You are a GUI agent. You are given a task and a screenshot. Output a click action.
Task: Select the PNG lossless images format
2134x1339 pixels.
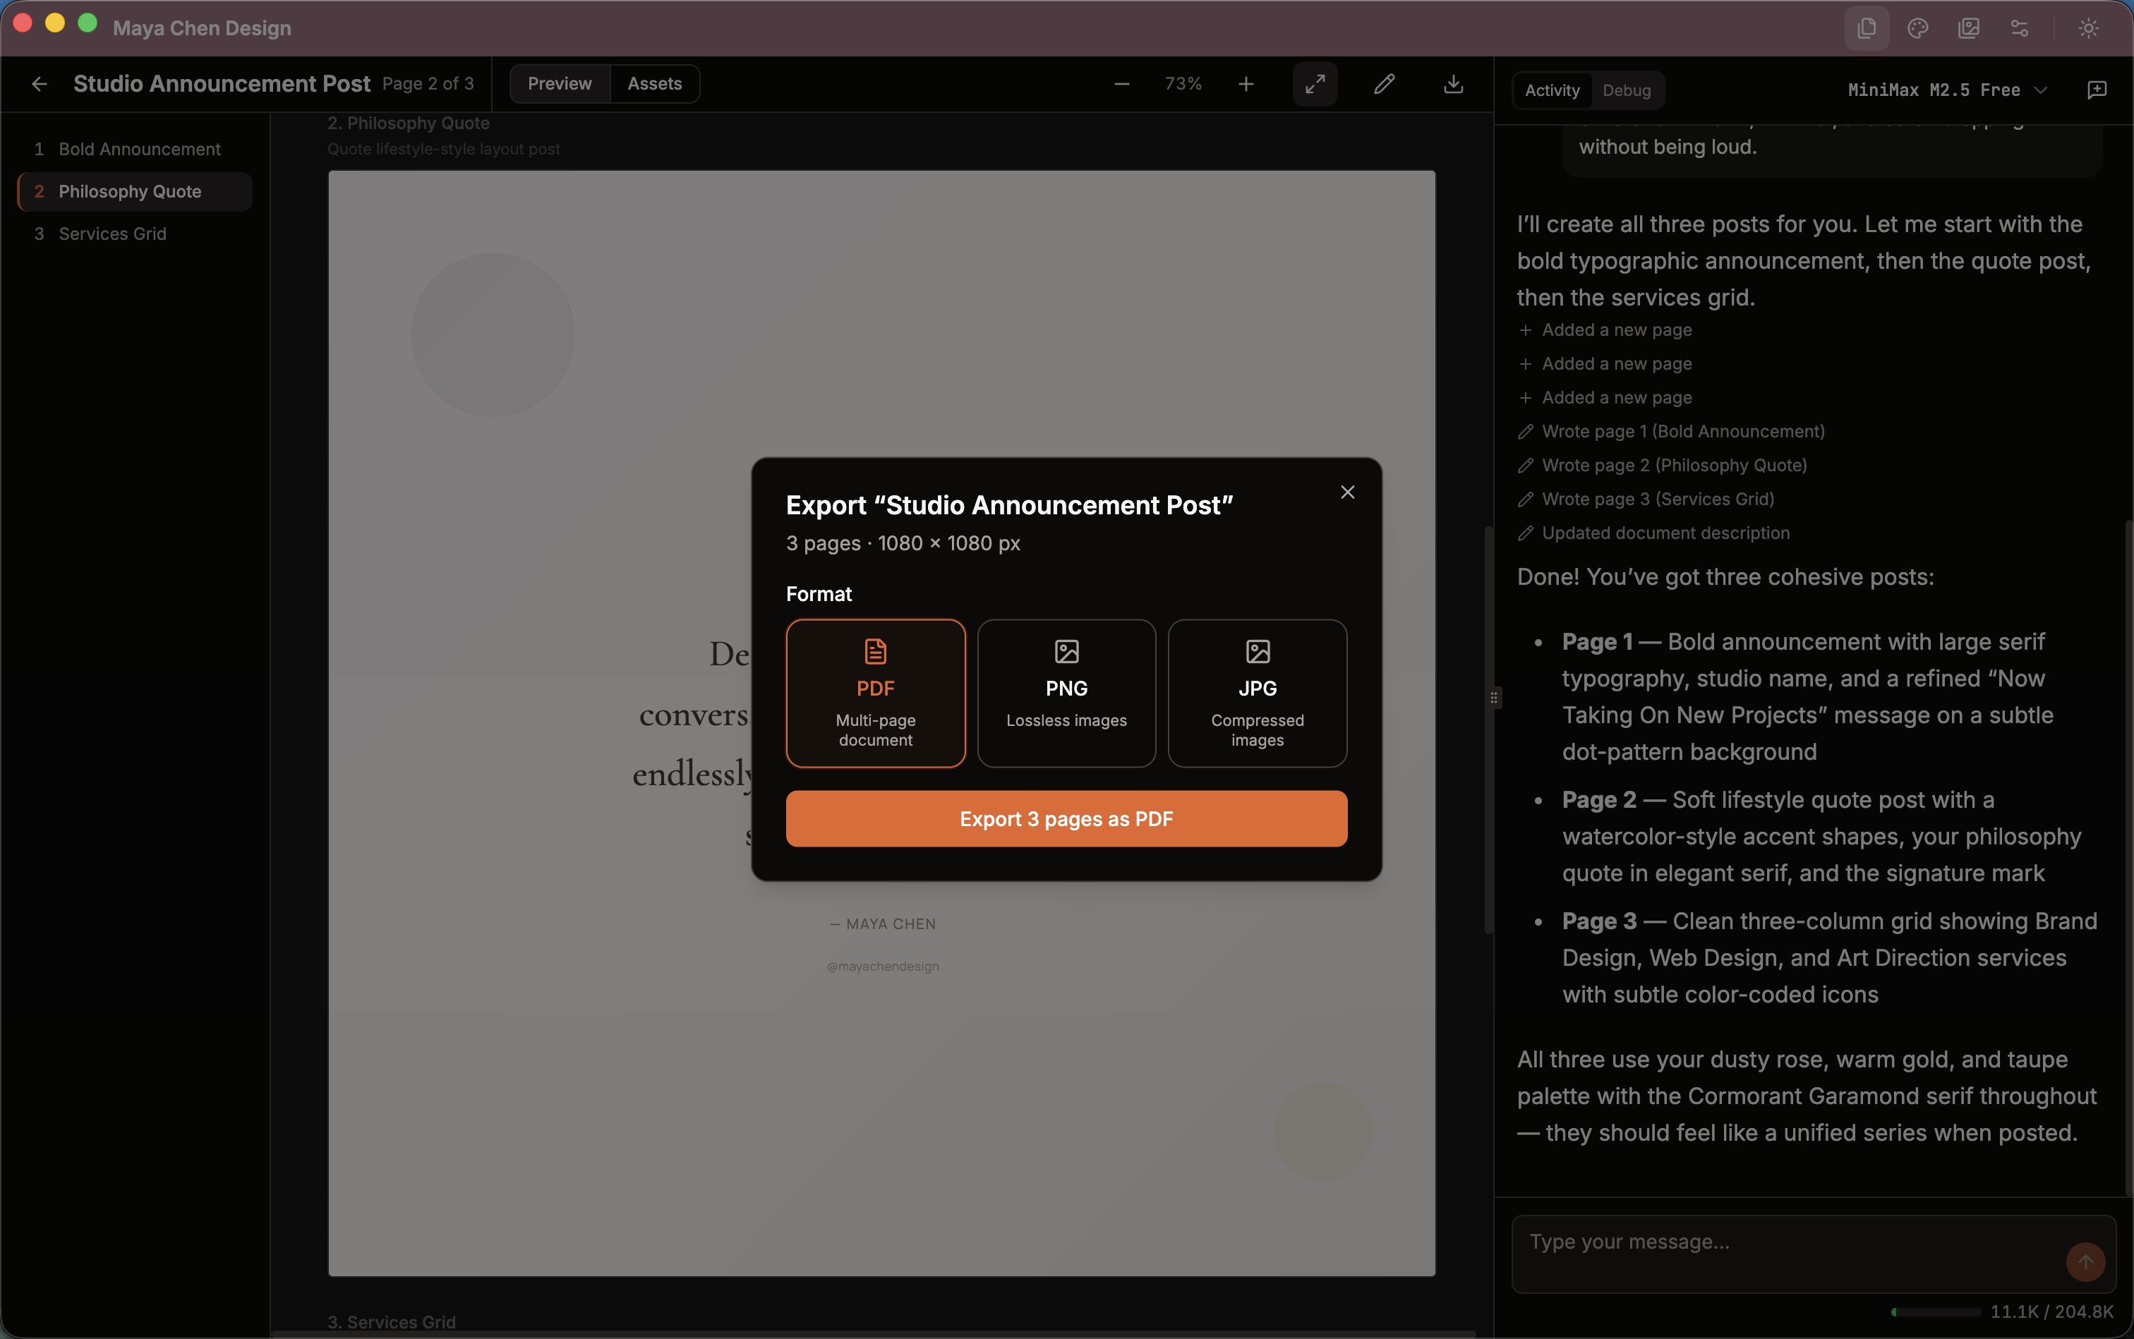point(1066,693)
